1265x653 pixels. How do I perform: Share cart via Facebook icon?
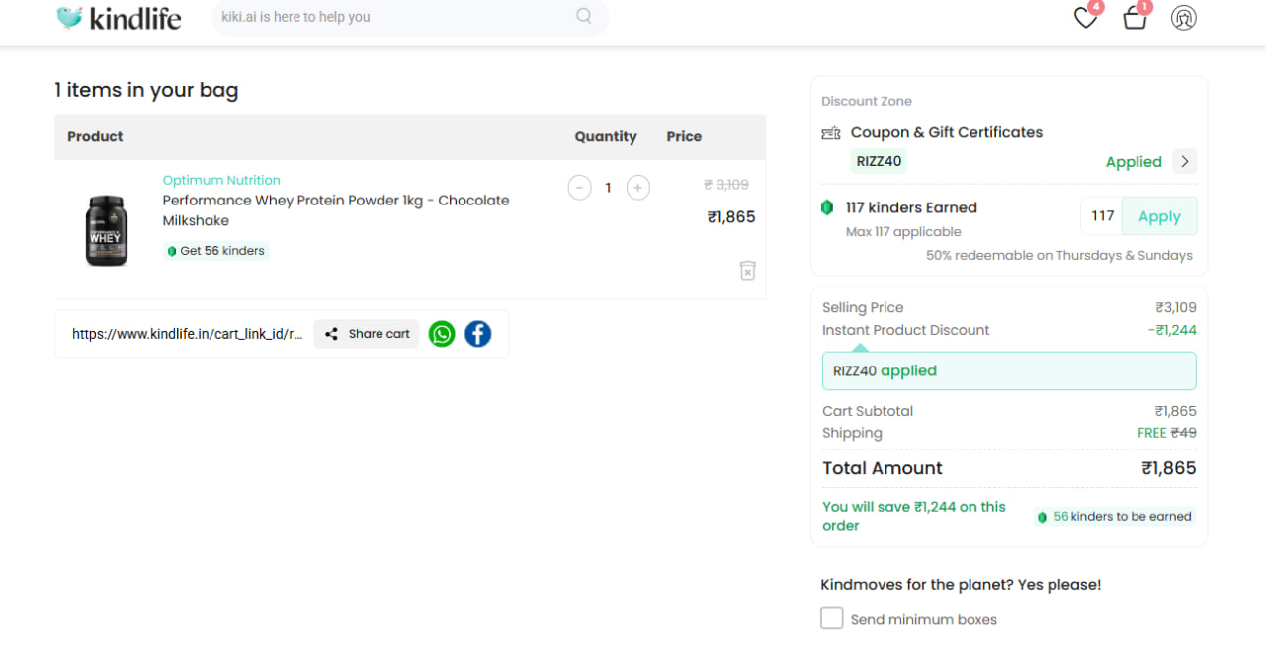coord(478,334)
